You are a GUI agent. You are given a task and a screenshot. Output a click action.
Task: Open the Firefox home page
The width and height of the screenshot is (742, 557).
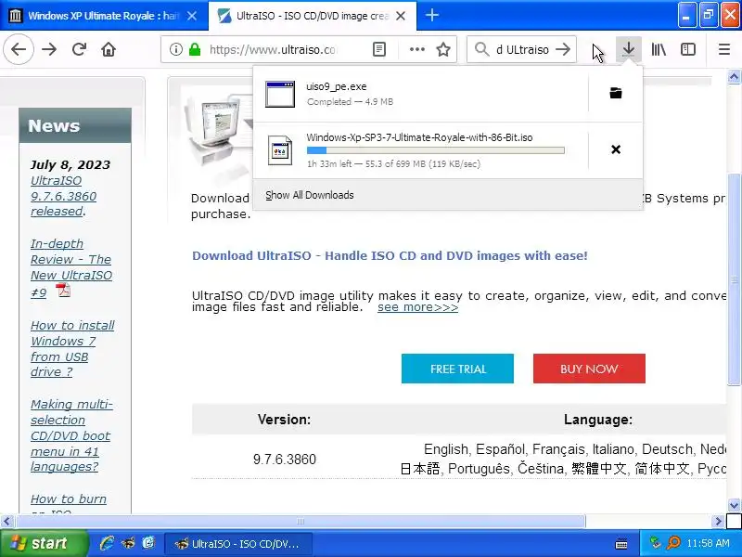click(x=109, y=49)
